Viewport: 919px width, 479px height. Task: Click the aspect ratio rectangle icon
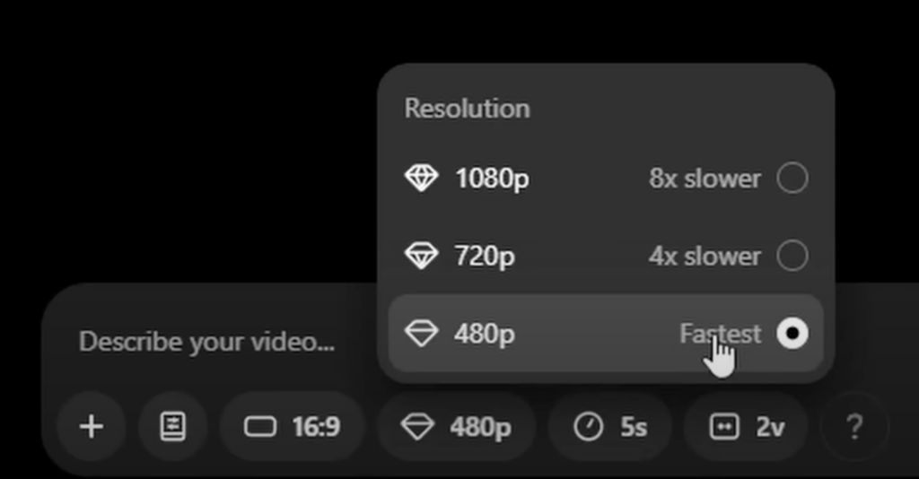(260, 426)
